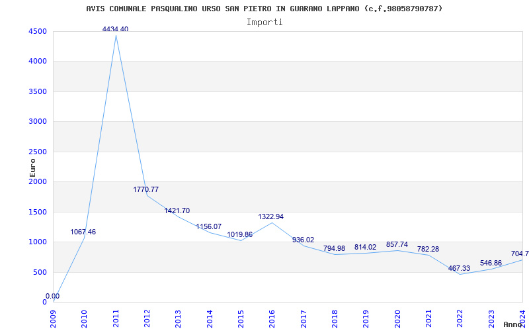Select the 4434.40 peak data label

tap(115, 29)
